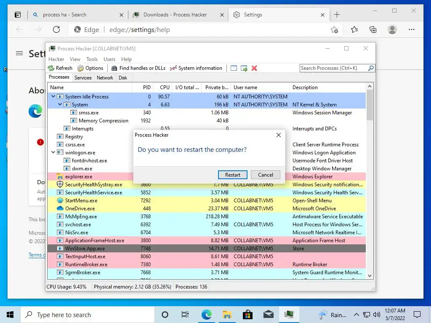Open the Hacker menu
The height and width of the screenshot is (323, 431).
click(56, 59)
